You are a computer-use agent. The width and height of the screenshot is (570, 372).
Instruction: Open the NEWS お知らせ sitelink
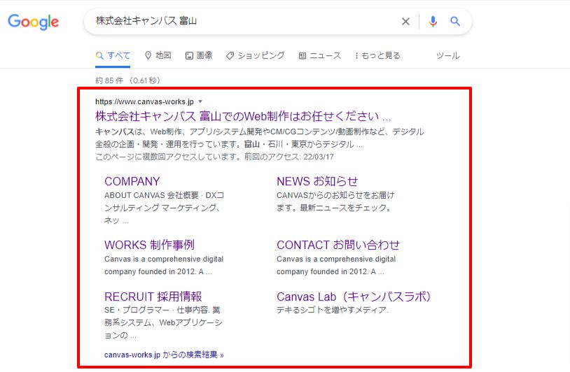click(x=317, y=182)
